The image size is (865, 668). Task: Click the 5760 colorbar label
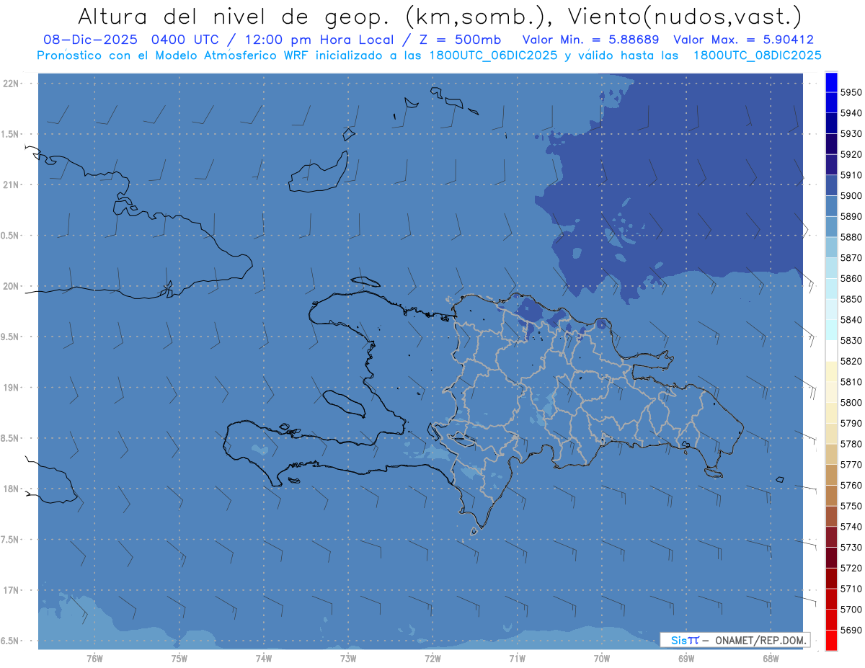pos(851,485)
